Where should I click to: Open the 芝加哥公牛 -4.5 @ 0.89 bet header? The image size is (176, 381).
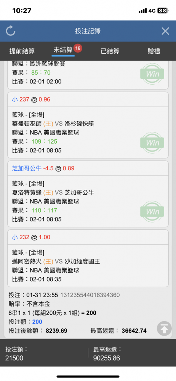(x=88, y=168)
